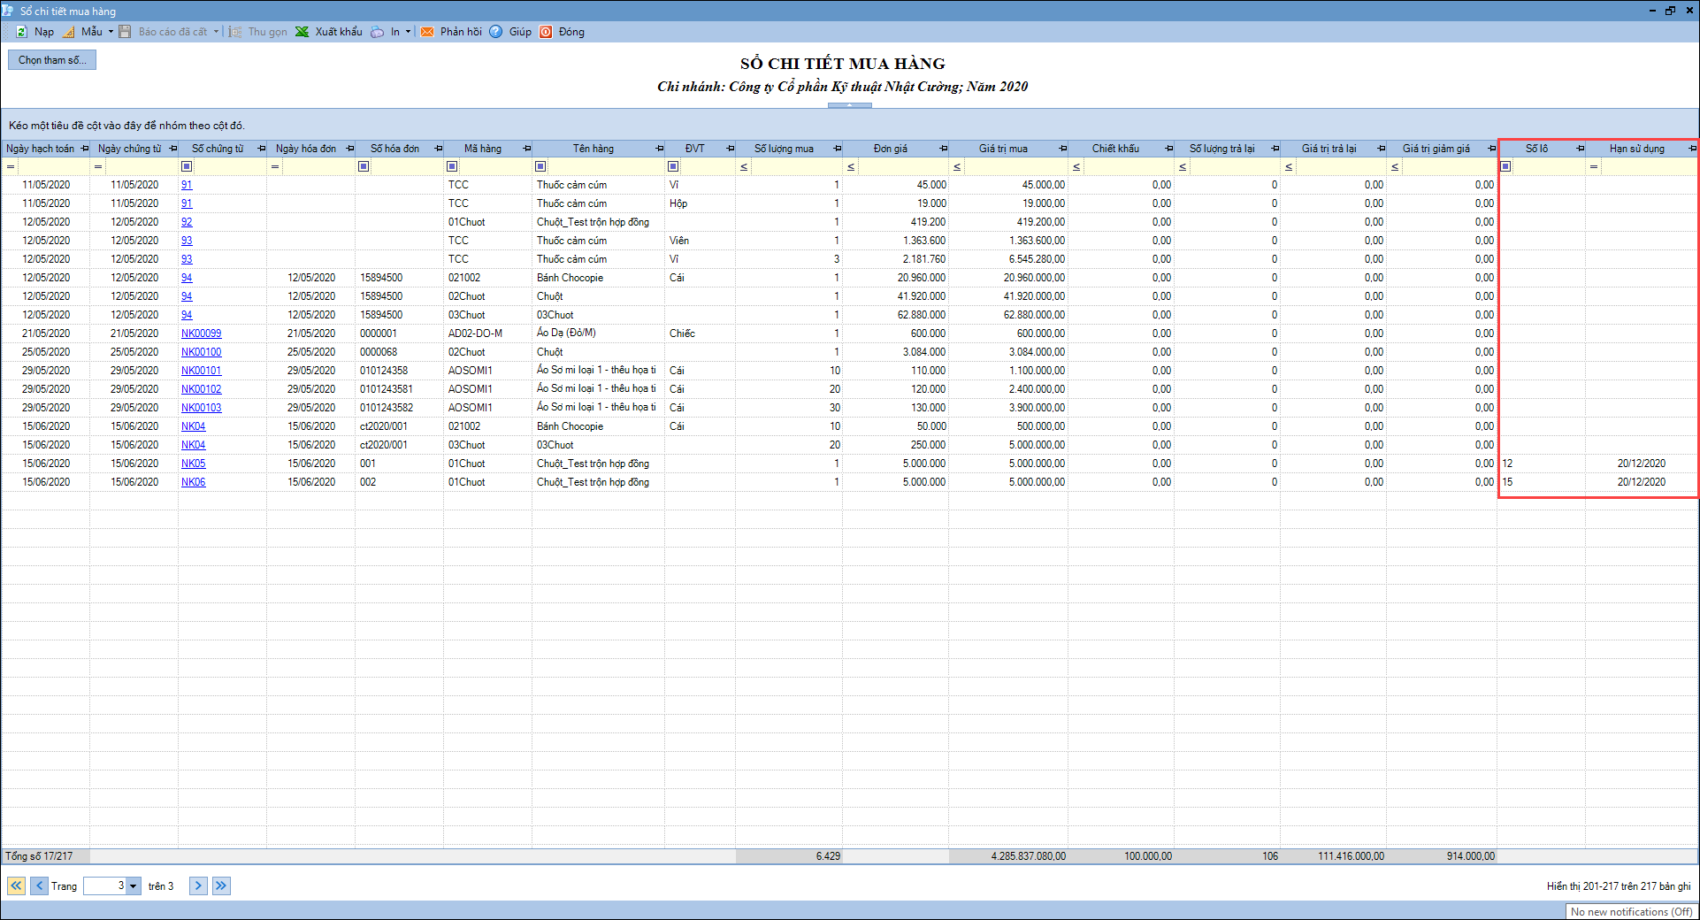Screen dimensions: 1700x920
Task: Open the page number dropdown
Action: (x=134, y=885)
